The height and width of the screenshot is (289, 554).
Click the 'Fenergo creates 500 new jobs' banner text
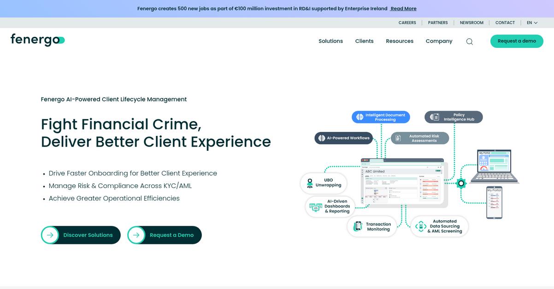tap(262, 8)
